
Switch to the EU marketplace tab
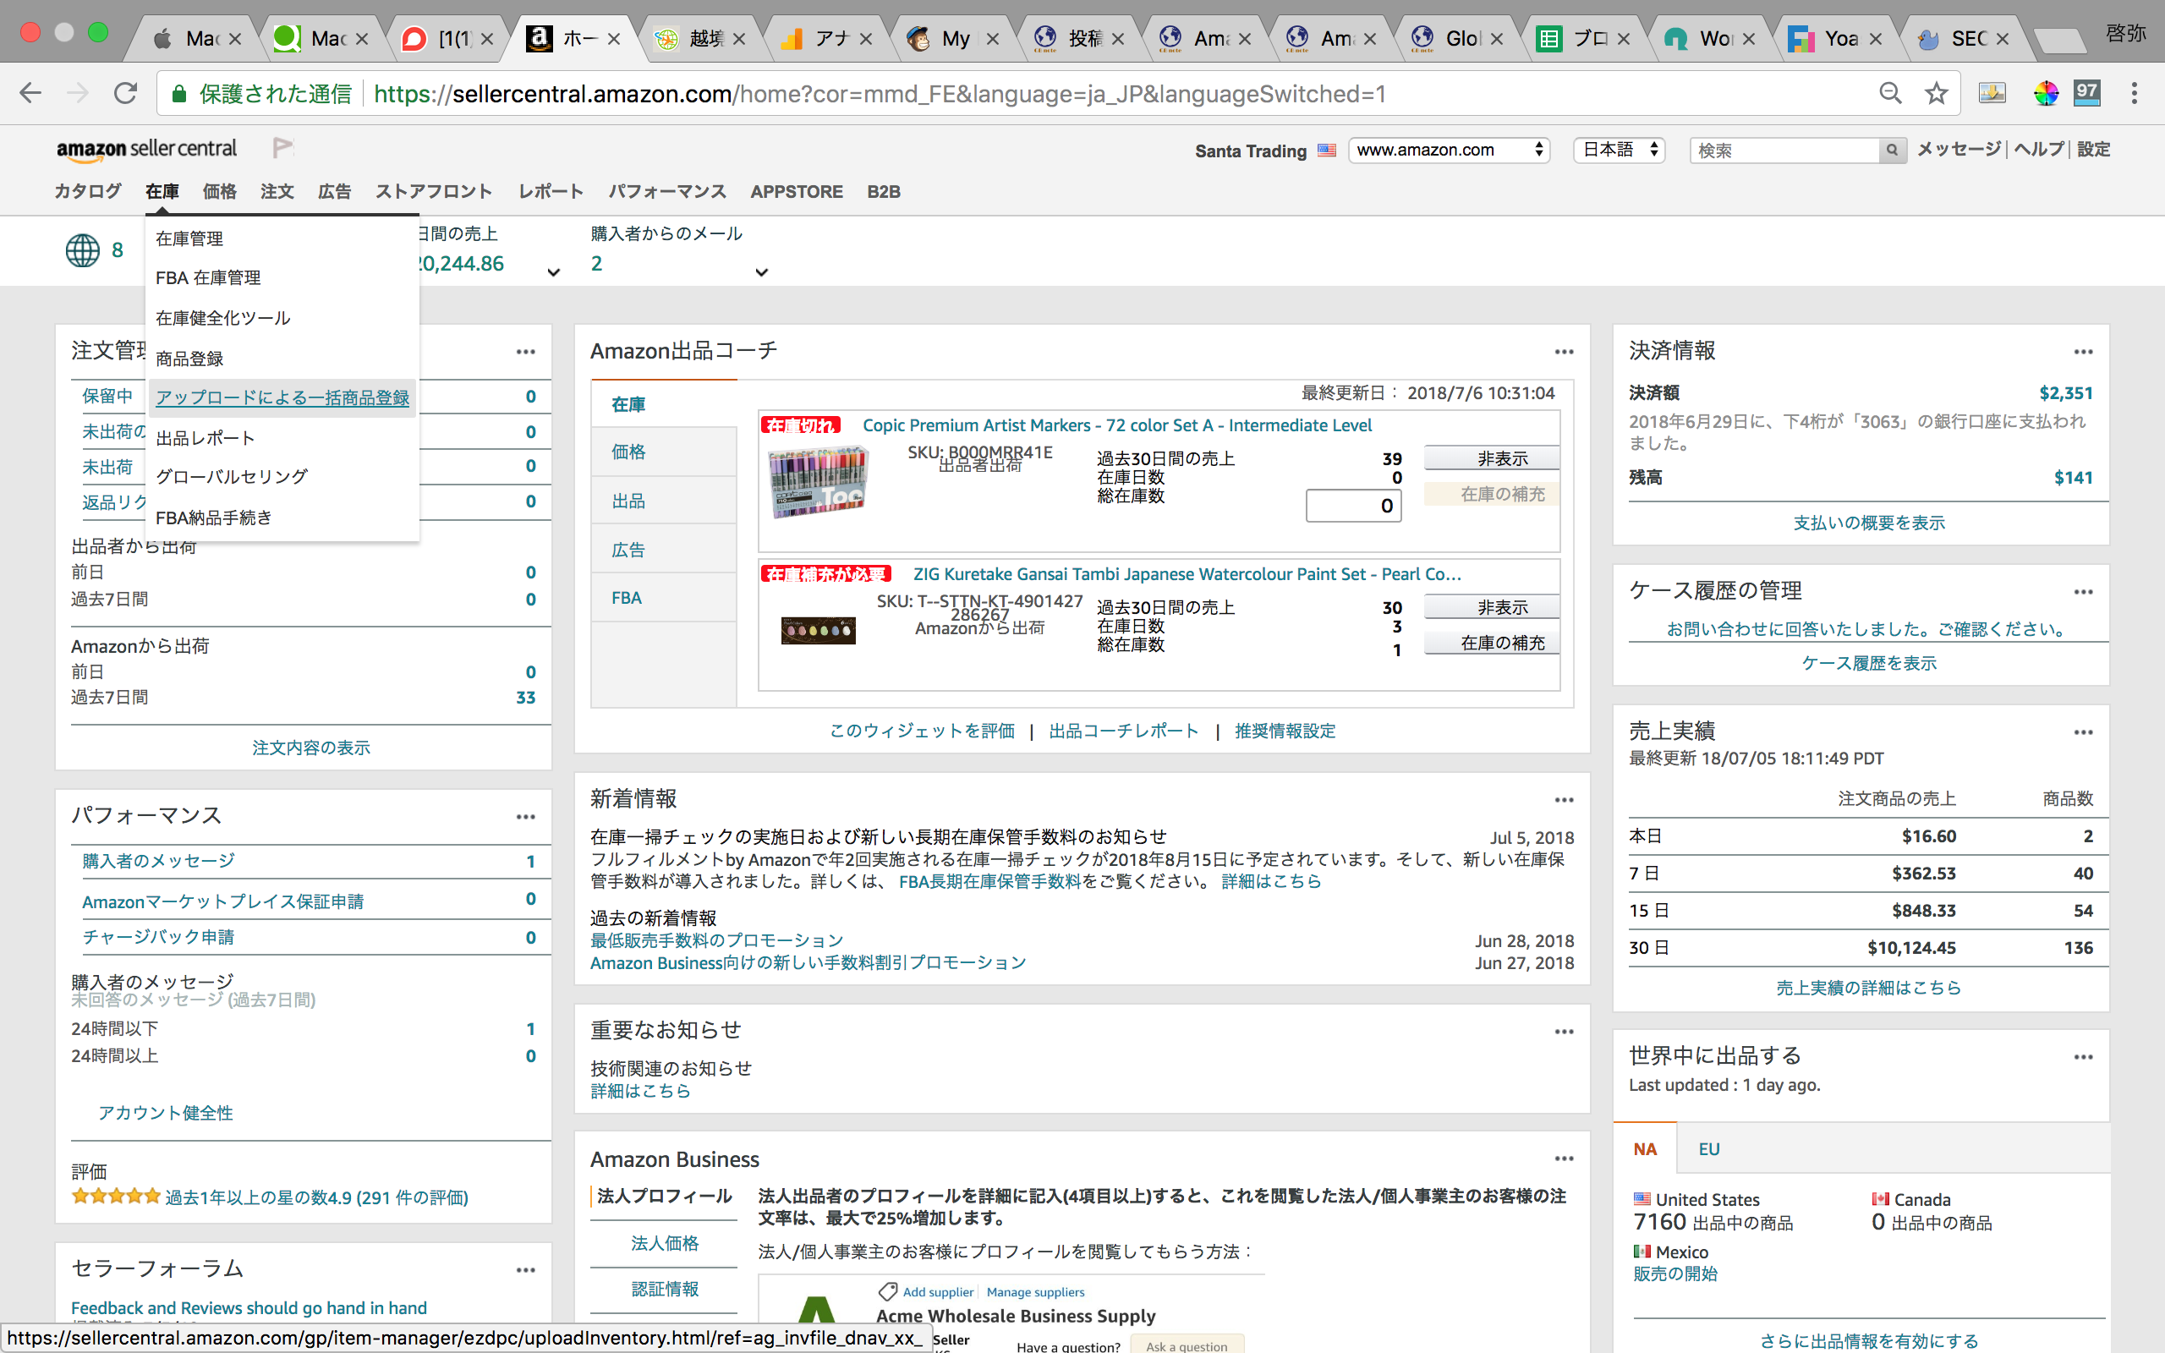(x=1708, y=1149)
